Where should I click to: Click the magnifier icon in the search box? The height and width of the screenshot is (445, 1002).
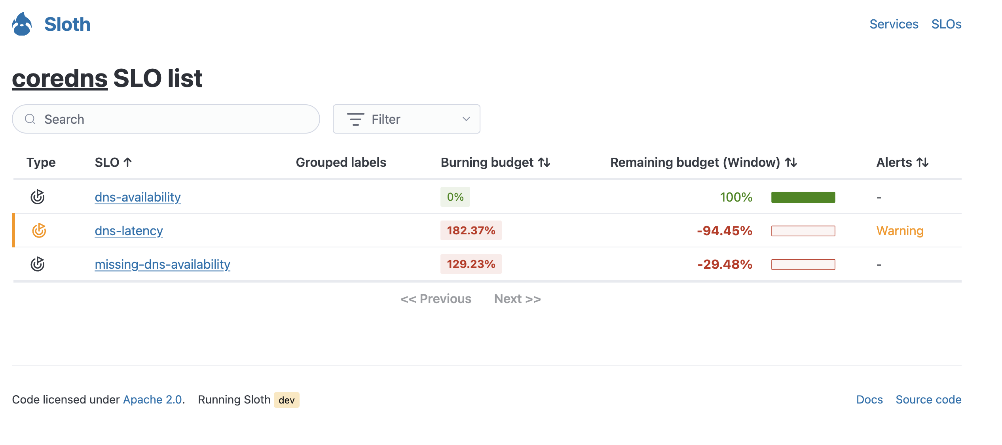(30, 119)
